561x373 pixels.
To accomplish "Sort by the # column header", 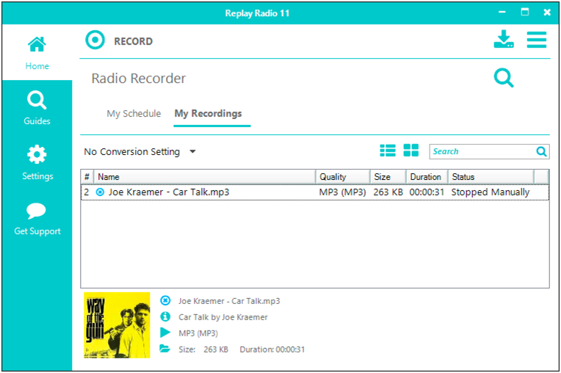I will point(87,177).
